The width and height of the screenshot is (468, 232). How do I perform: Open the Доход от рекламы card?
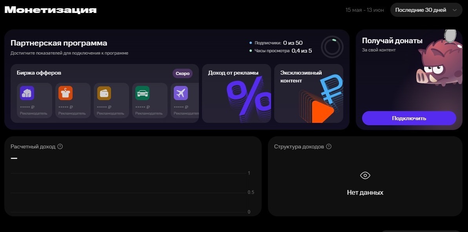point(236,93)
